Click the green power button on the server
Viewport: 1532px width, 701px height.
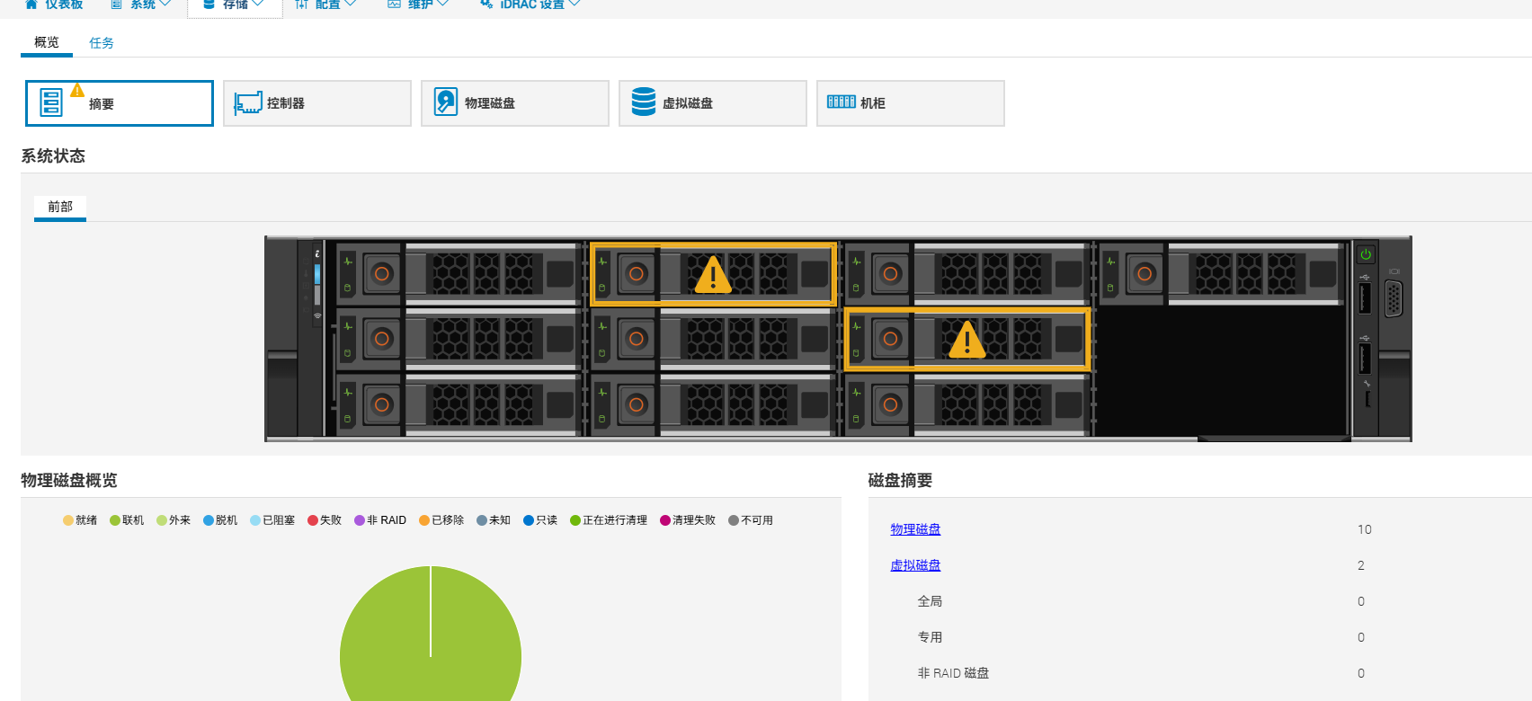tap(1366, 255)
